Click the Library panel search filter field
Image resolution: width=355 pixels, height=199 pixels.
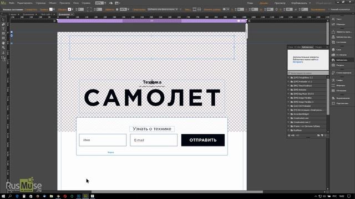pyautogui.click(x=308, y=73)
